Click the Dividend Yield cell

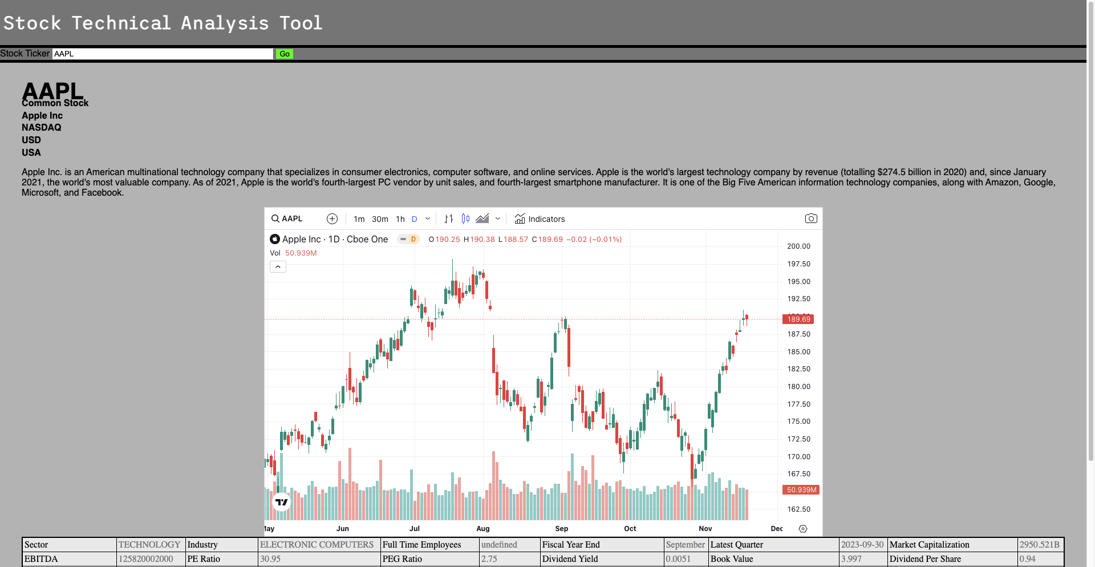pyautogui.click(x=602, y=559)
